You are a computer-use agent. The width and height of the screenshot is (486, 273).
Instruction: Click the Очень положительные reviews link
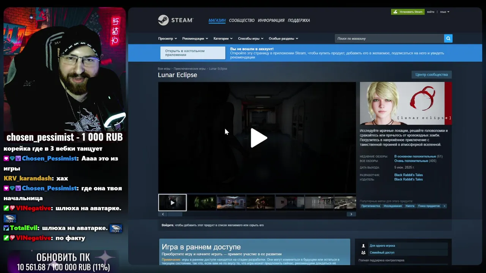[x=412, y=161]
